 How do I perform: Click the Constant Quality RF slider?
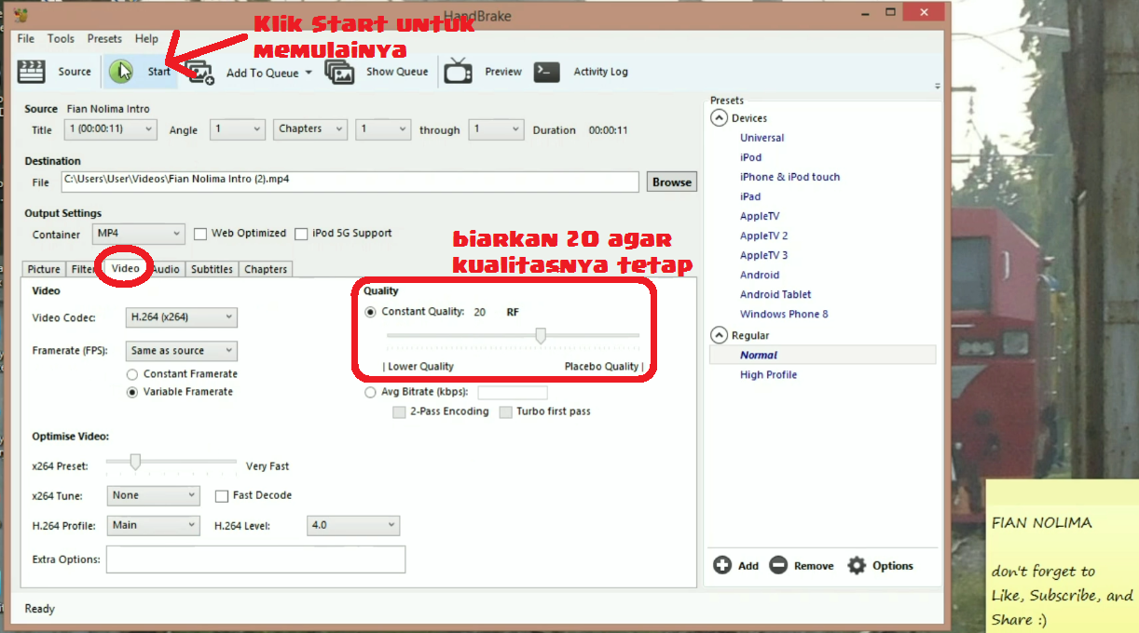[x=514, y=335]
